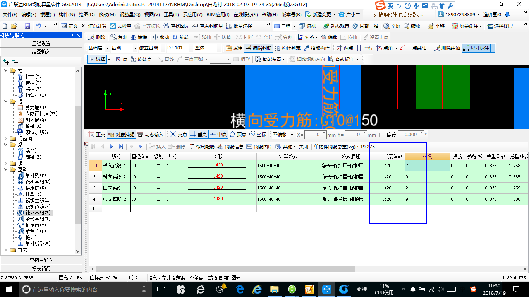
Task: Activate the 移动 (move) tool
Action: tap(161, 38)
